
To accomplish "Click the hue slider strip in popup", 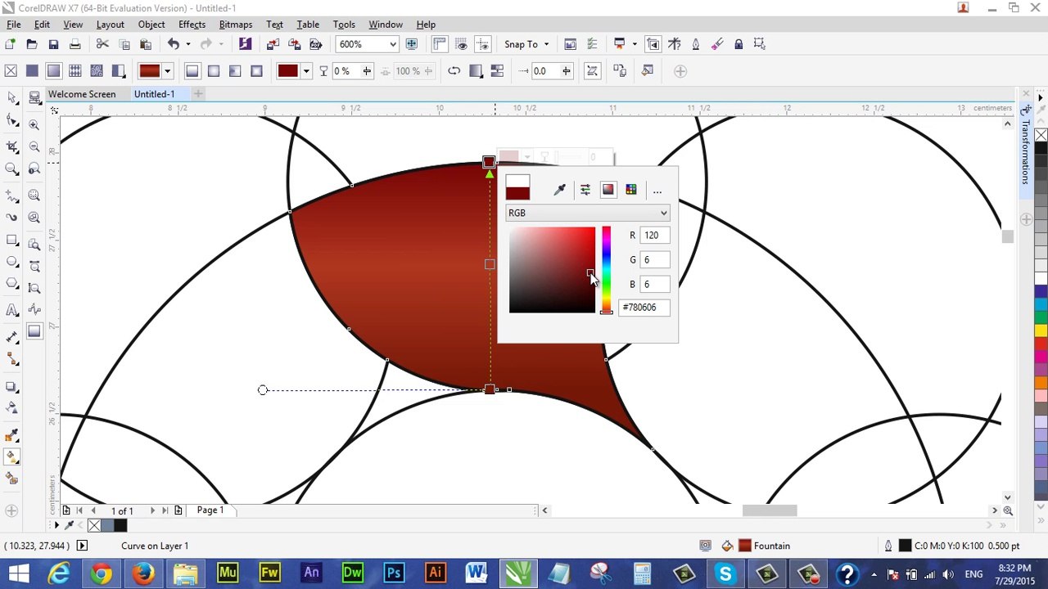I will 606,270.
